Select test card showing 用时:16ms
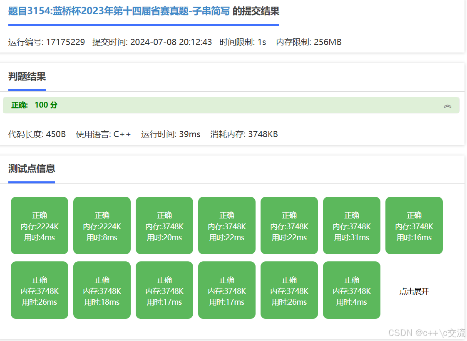 click(414, 226)
